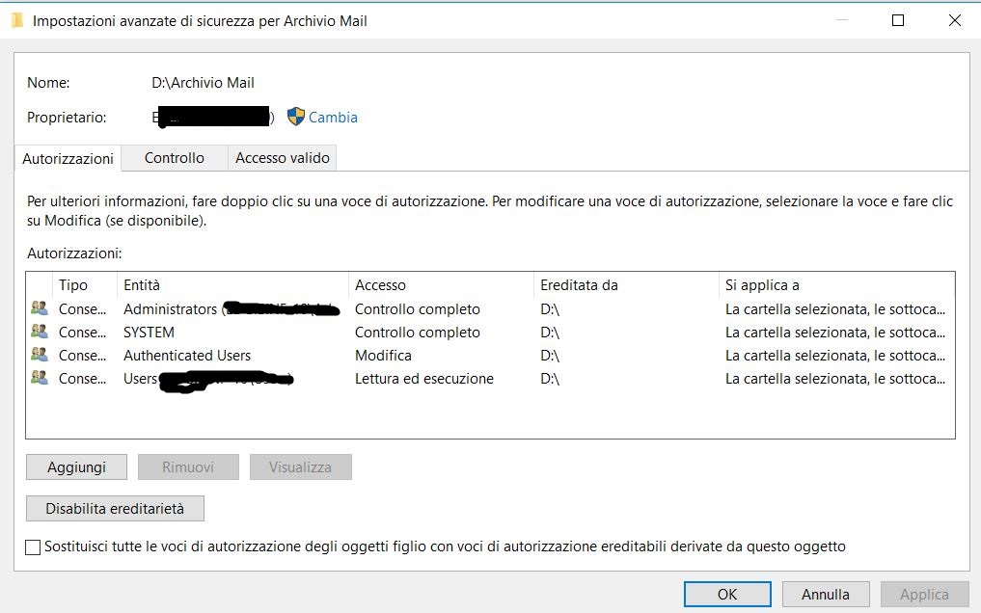Image resolution: width=981 pixels, height=613 pixels.
Task: Confirm with the OK button
Action: point(727,595)
